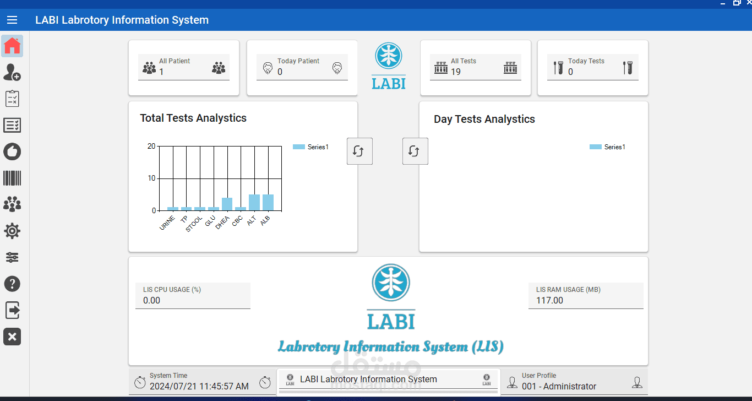Viewport: 752px width, 401px height.
Task: Open settings gear in sidebar
Action: click(12, 231)
